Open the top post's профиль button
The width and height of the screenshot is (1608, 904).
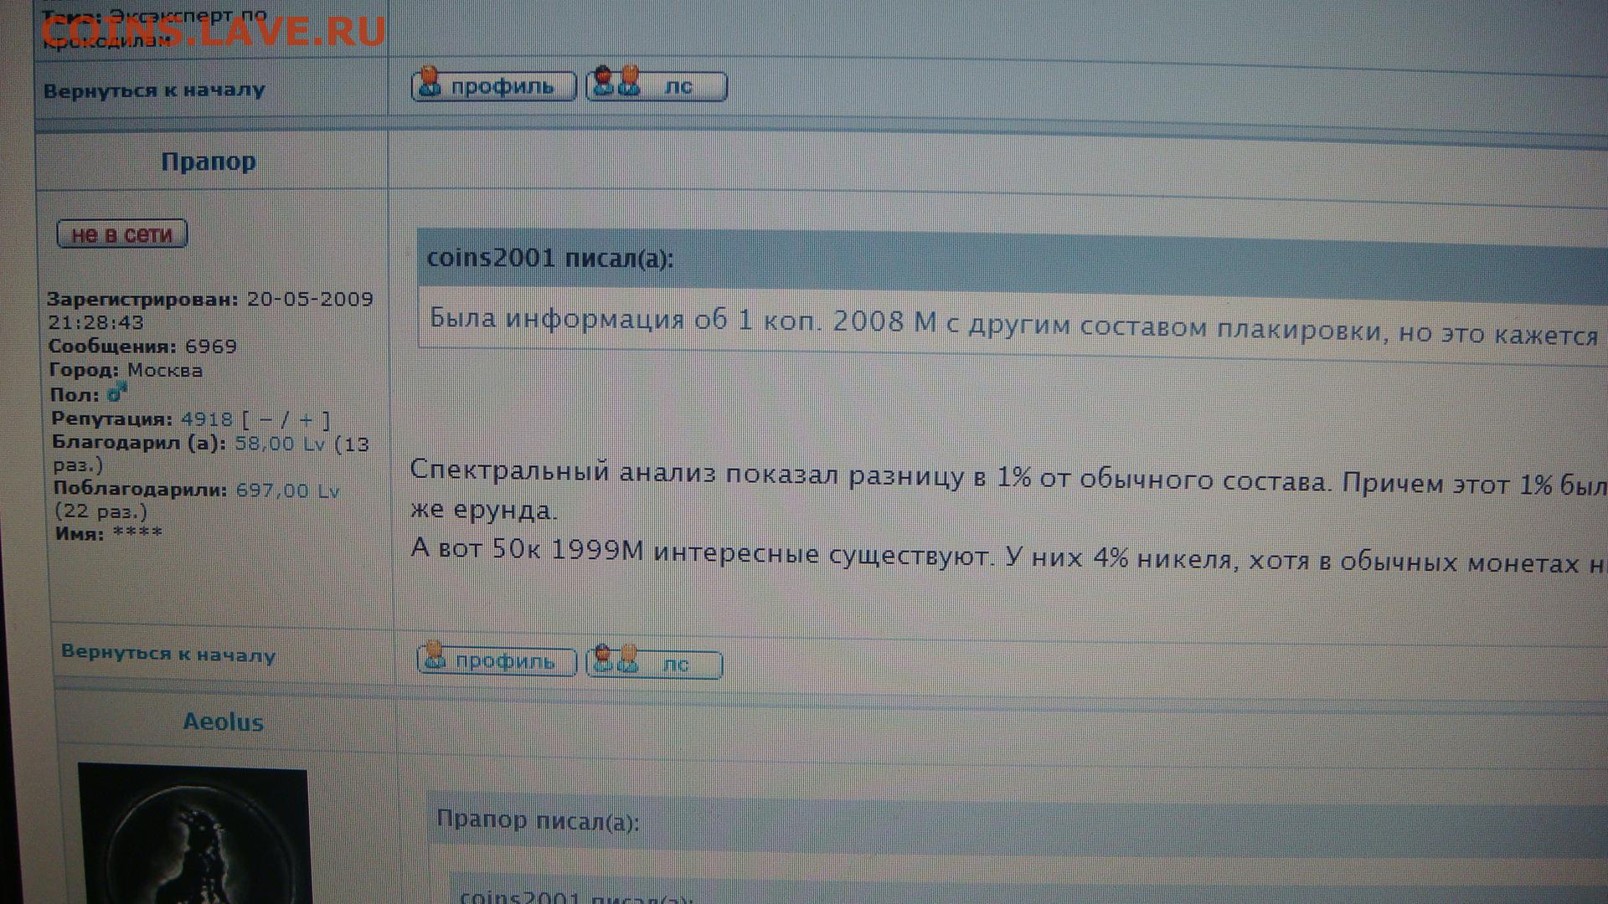[493, 85]
